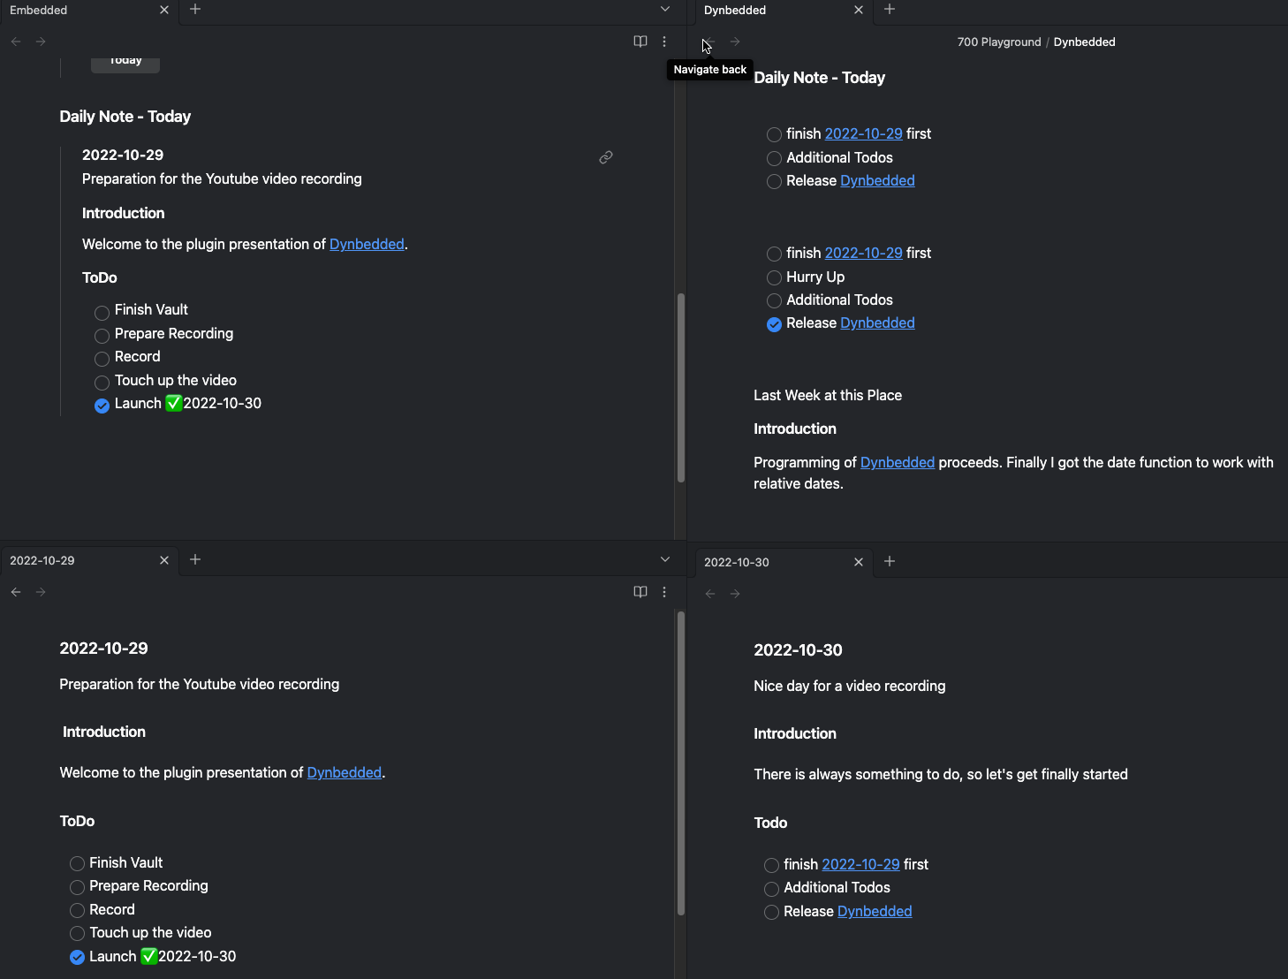This screenshot has height=979, width=1288.
Task: Click the link icon beside the embedded 2022-10-29 note
Action: 606,157
